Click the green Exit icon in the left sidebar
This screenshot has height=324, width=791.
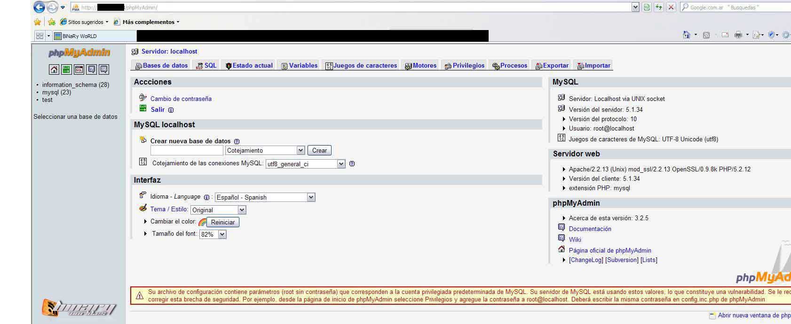pyautogui.click(x=66, y=69)
